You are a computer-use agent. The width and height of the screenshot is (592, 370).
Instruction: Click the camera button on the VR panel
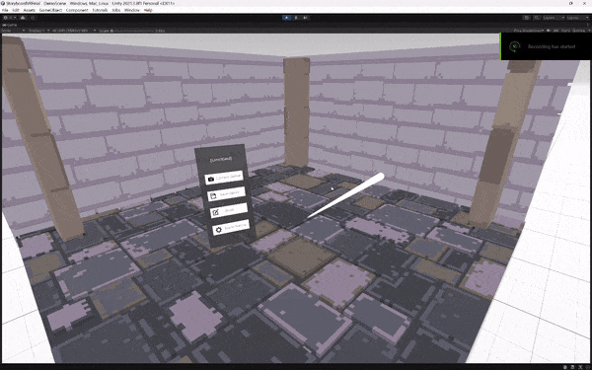(x=224, y=178)
